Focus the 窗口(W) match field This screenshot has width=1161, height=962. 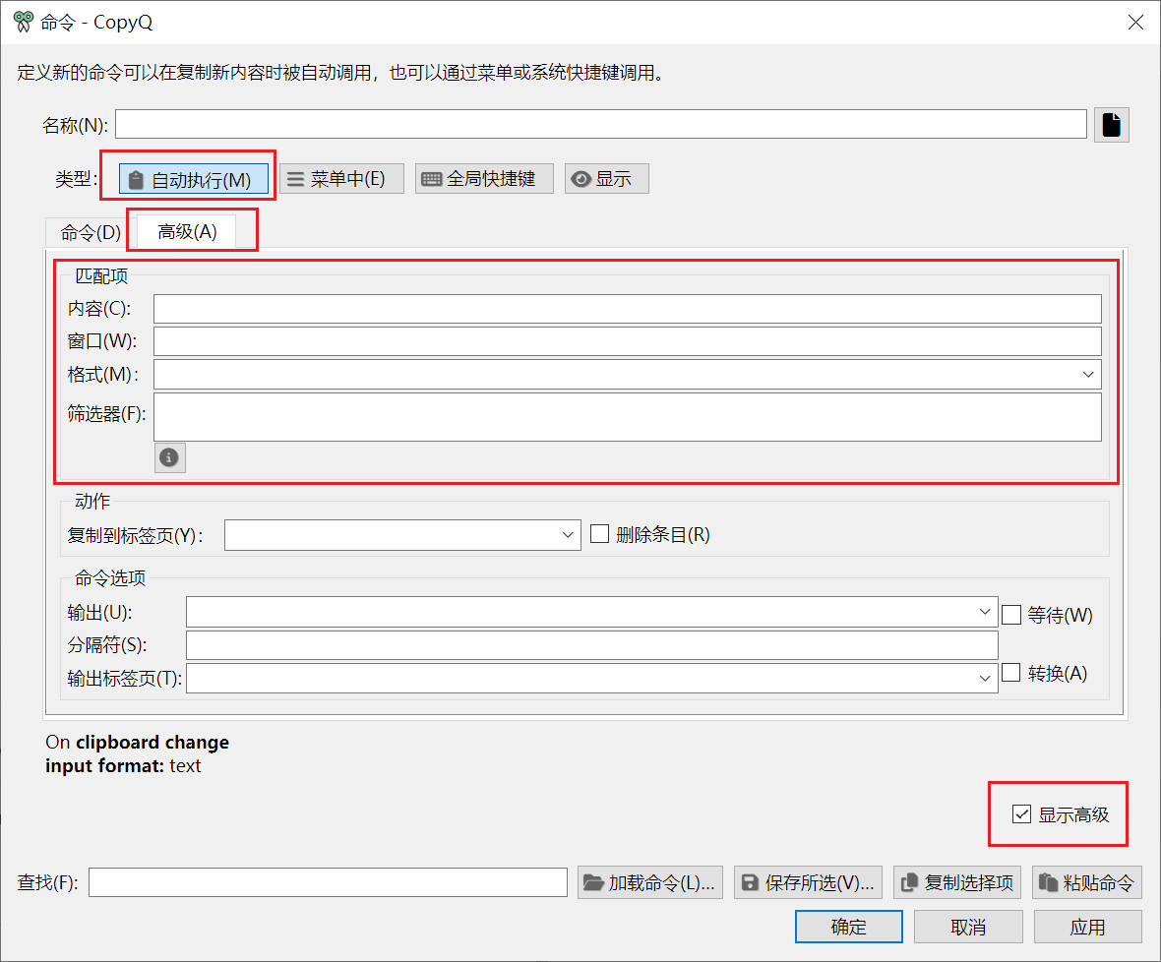(x=627, y=341)
